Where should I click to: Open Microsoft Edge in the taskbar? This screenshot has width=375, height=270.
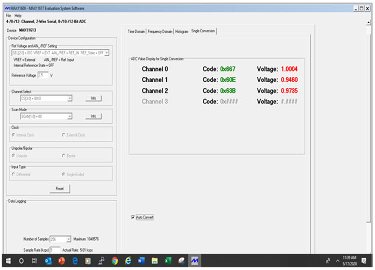click(x=75, y=261)
